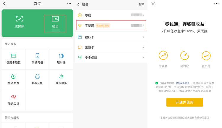The height and width of the screenshot is (128, 222).
Task: Open the three-dot menu on 支付 screen
Action: 69,3
